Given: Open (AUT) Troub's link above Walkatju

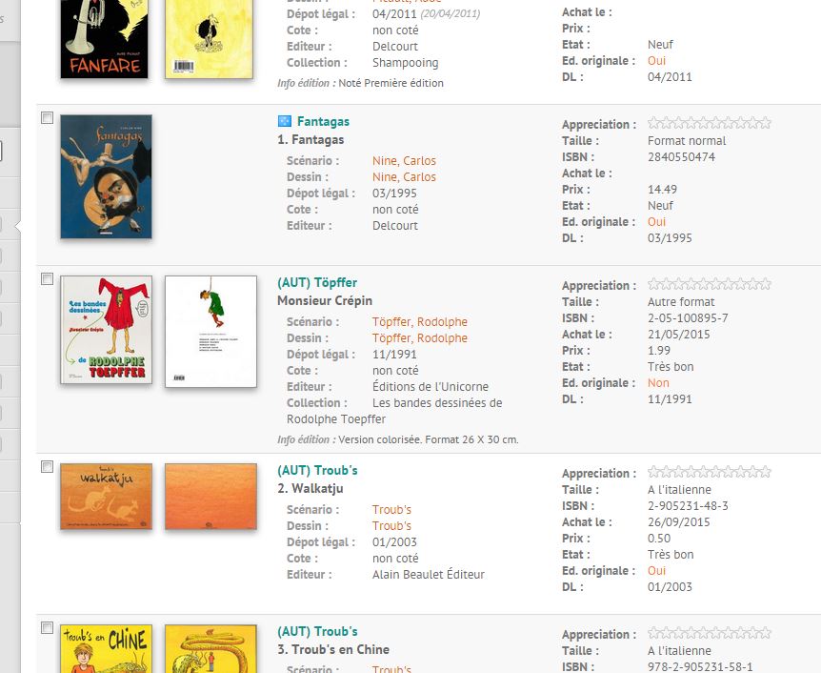Looking at the screenshot, I should coord(317,470).
